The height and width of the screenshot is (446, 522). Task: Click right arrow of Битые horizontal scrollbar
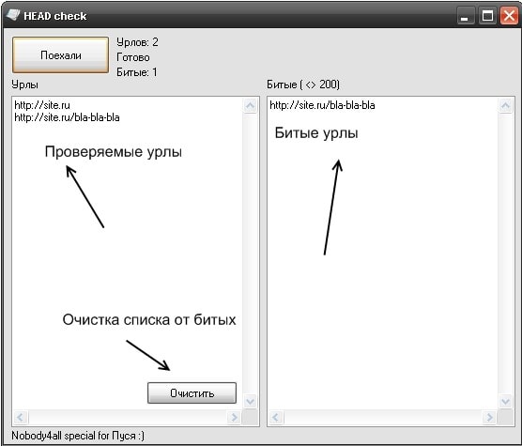pyautogui.click(x=489, y=417)
